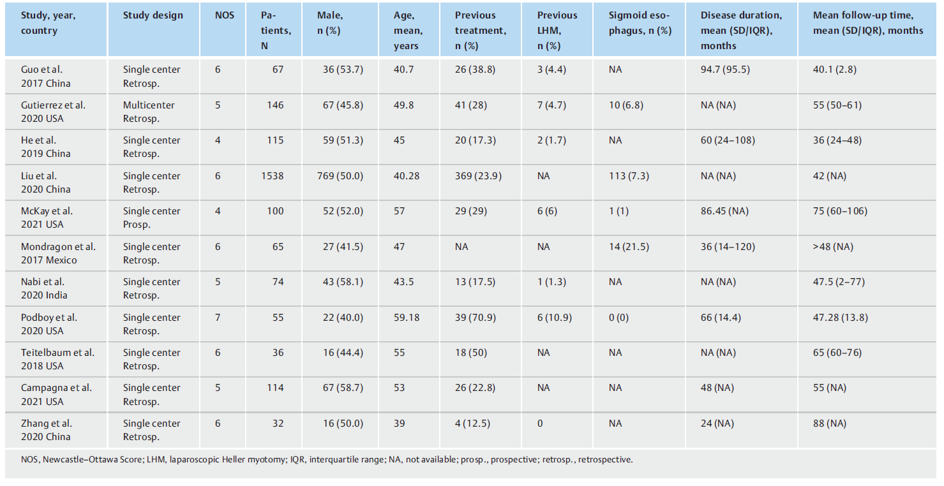Select the 'Guo et al. 2017 China' cell

(45, 77)
